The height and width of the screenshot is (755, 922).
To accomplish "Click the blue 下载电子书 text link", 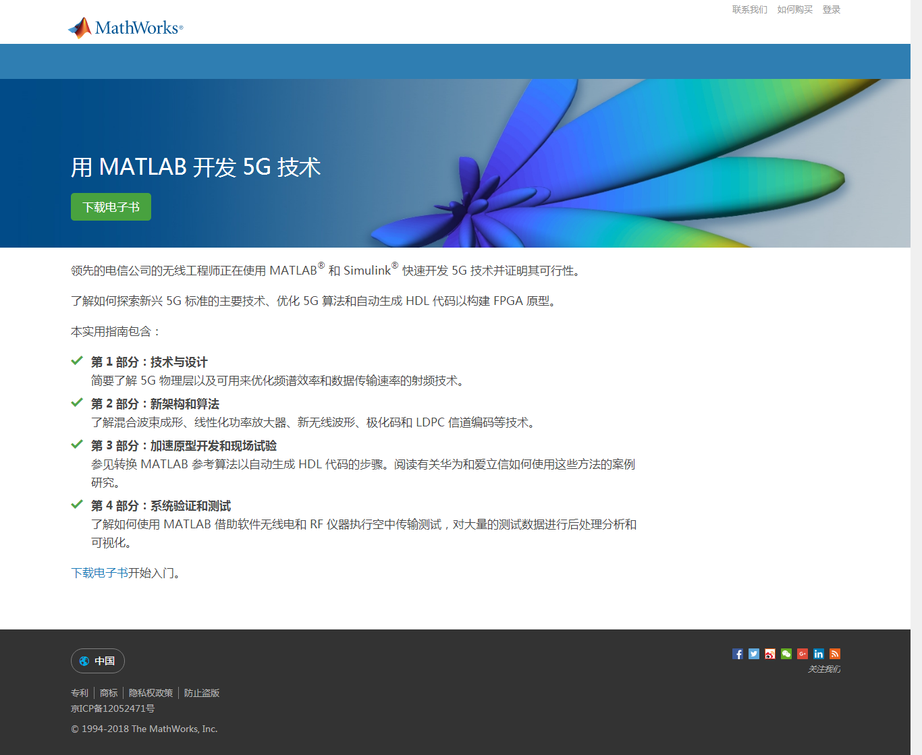I will [x=99, y=573].
